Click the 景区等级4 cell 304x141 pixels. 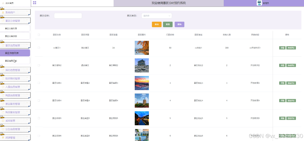(x=114, y=101)
